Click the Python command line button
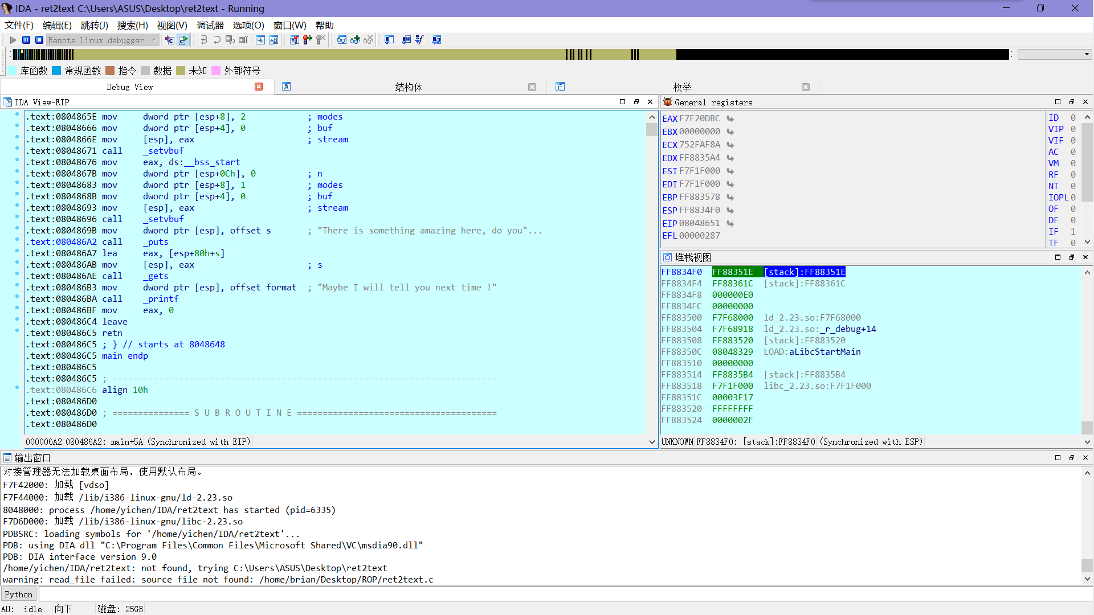 (19, 594)
